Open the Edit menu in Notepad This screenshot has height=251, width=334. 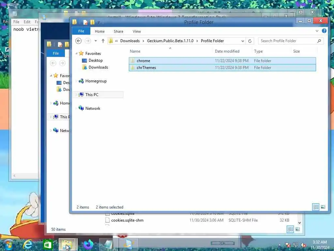[x=27, y=22]
